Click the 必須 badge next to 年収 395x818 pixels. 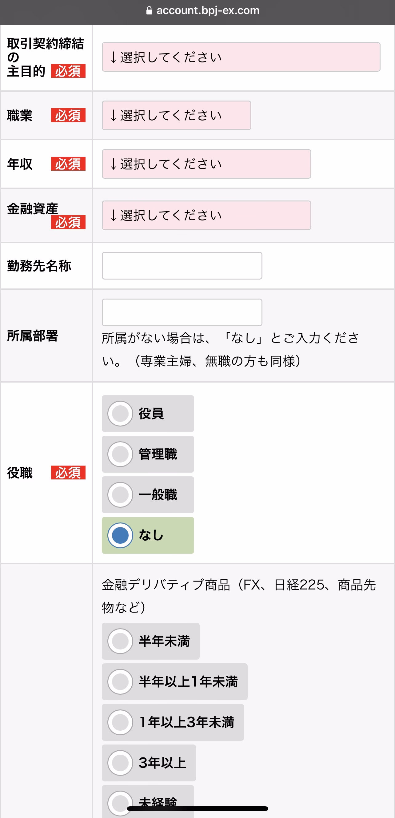68,164
